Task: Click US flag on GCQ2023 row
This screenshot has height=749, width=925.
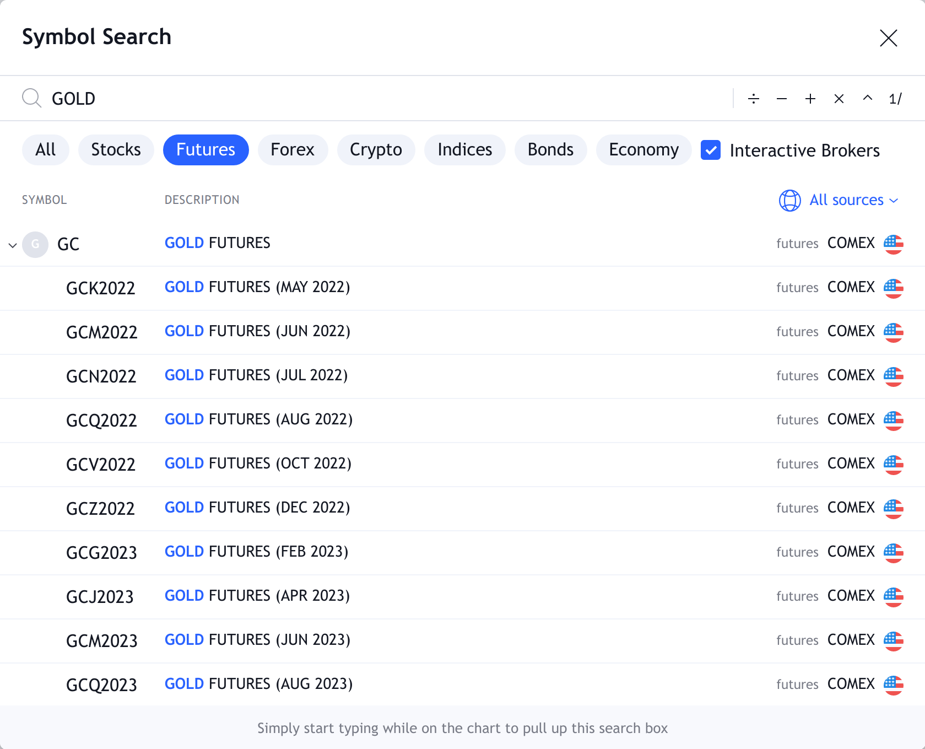Action: coord(893,685)
